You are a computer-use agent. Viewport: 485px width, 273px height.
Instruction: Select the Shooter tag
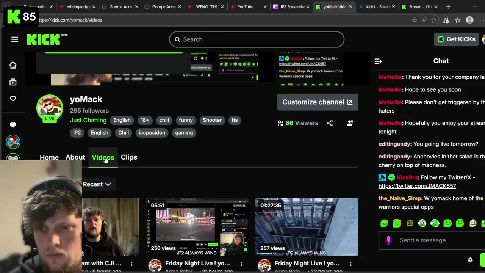point(212,120)
